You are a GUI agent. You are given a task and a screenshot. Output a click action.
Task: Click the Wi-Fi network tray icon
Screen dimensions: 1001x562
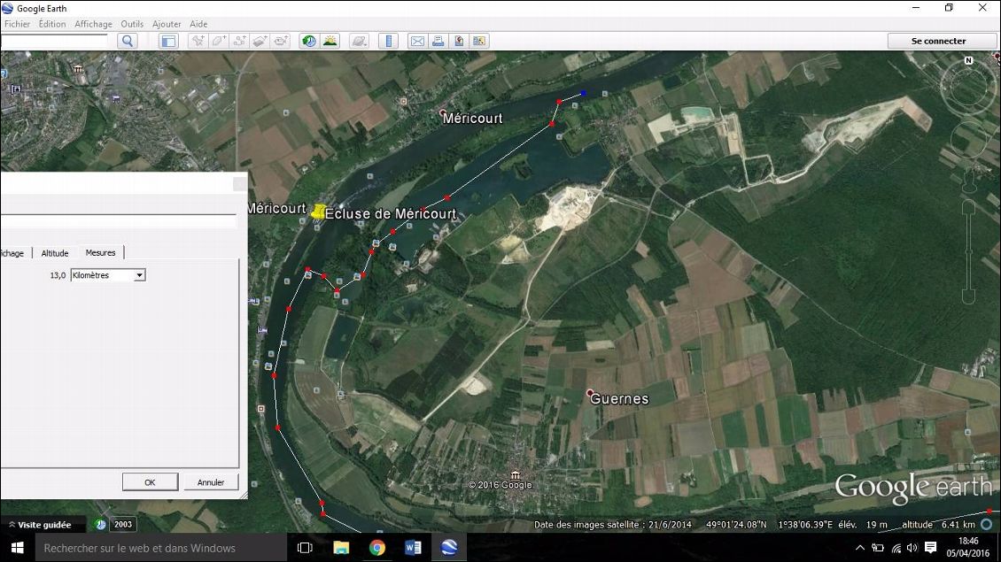pyautogui.click(x=896, y=548)
